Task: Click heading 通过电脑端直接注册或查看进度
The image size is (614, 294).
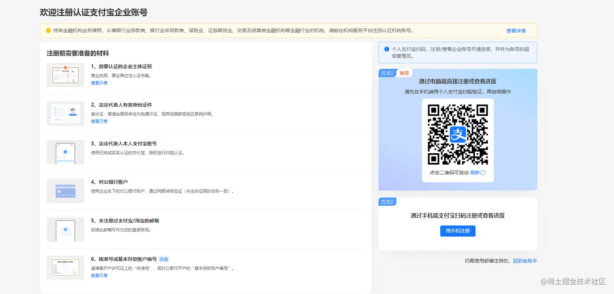Action: (x=458, y=82)
